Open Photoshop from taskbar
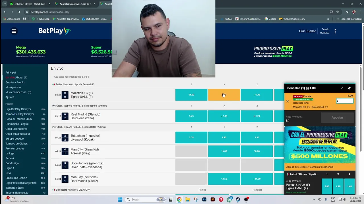This screenshot has height=204, width=364. click(204, 199)
